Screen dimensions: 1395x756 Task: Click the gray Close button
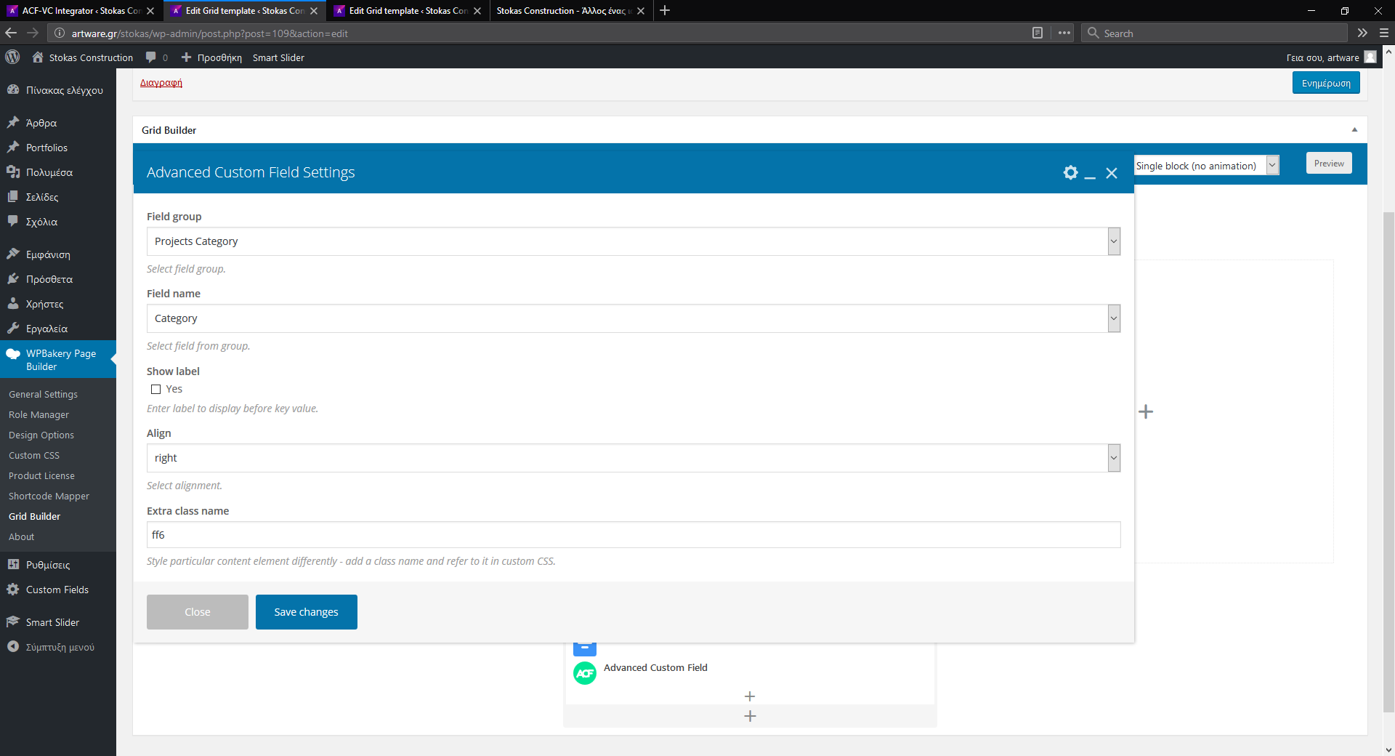point(198,612)
